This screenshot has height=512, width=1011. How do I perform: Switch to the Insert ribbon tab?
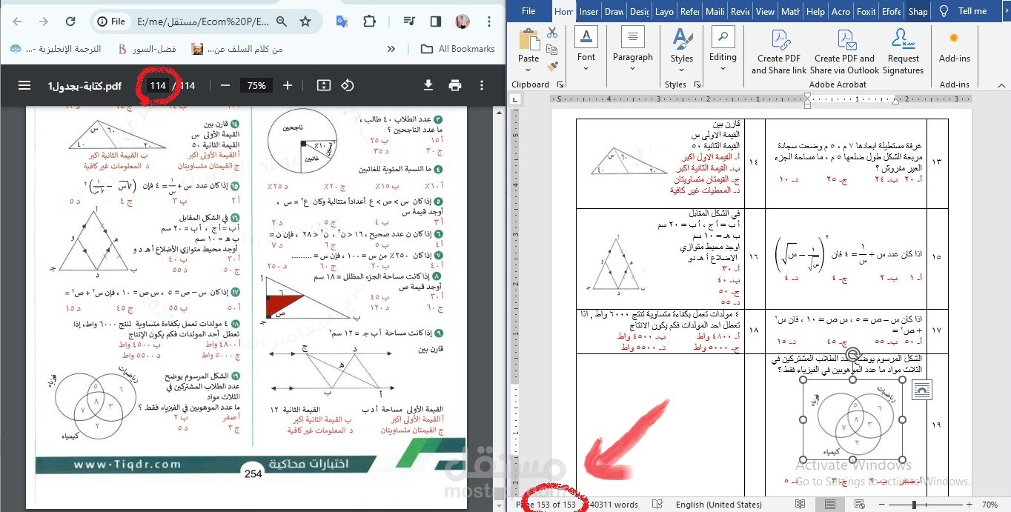[x=588, y=11]
